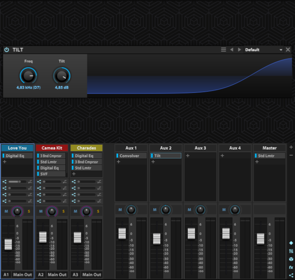This screenshot has height=280, width=295.
Task: Select the Convolver effect on Aux 1
Action: [x=129, y=156]
